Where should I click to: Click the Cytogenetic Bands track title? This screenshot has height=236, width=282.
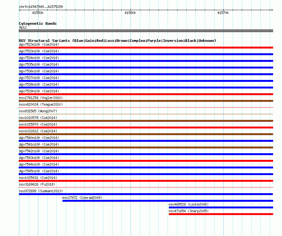click(38, 23)
